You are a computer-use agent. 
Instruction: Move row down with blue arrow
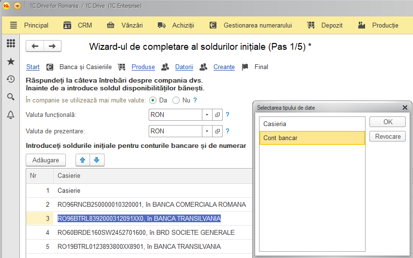(x=97, y=160)
